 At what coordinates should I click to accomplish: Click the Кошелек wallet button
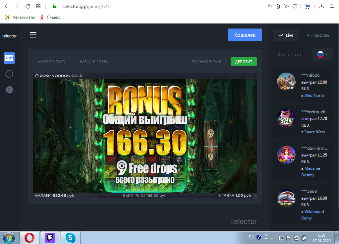(x=245, y=35)
